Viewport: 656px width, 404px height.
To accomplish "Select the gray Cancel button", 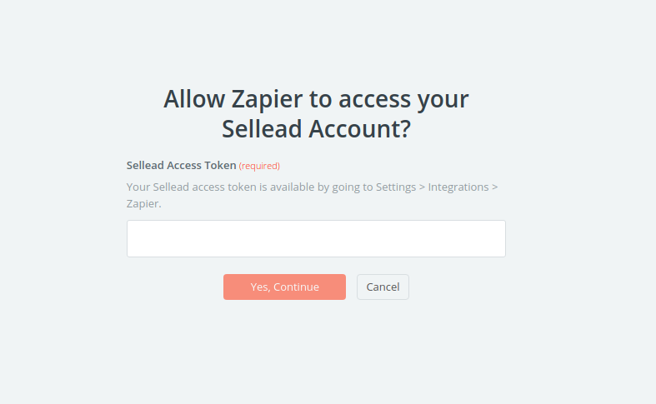I will click(x=383, y=287).
